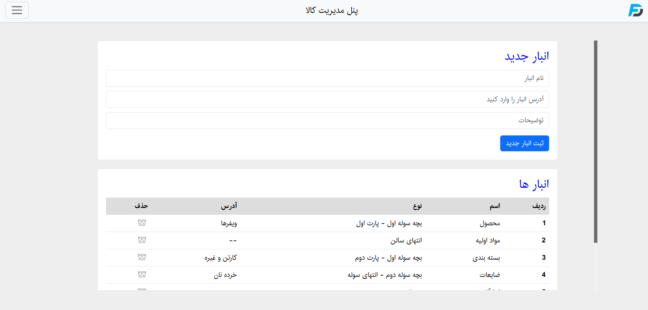Viewport: 648px width, 310px height.
Task: Select the توضیحات text field
Action: (x=327, y=121)
